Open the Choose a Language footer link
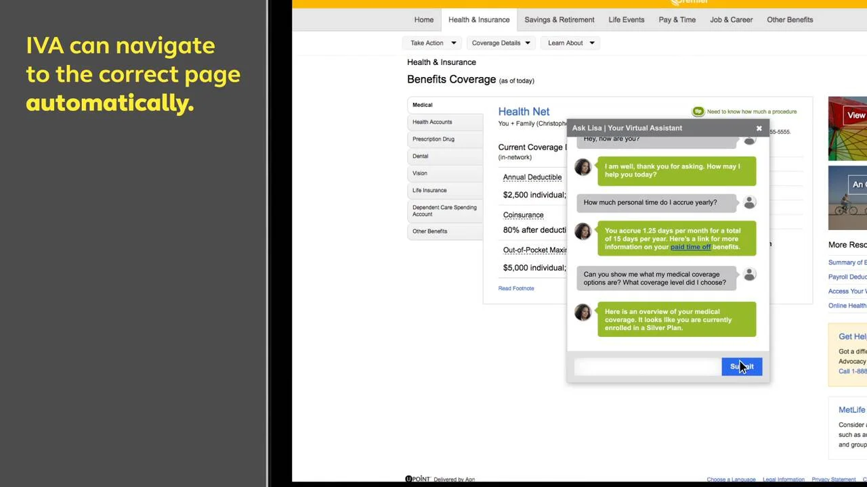867x487 pixels. pos(731,480)
